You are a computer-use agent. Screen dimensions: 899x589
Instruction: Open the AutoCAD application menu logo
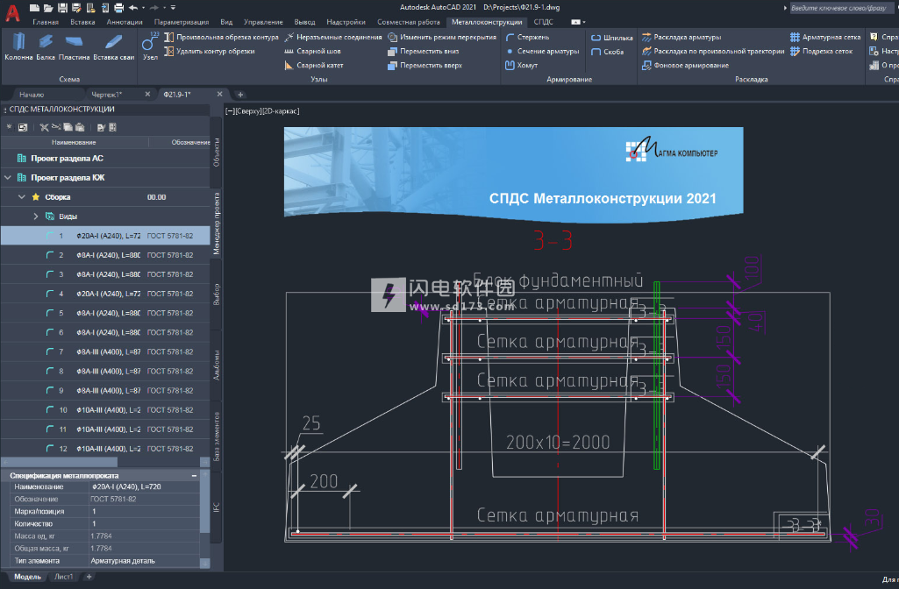point(12,12)
